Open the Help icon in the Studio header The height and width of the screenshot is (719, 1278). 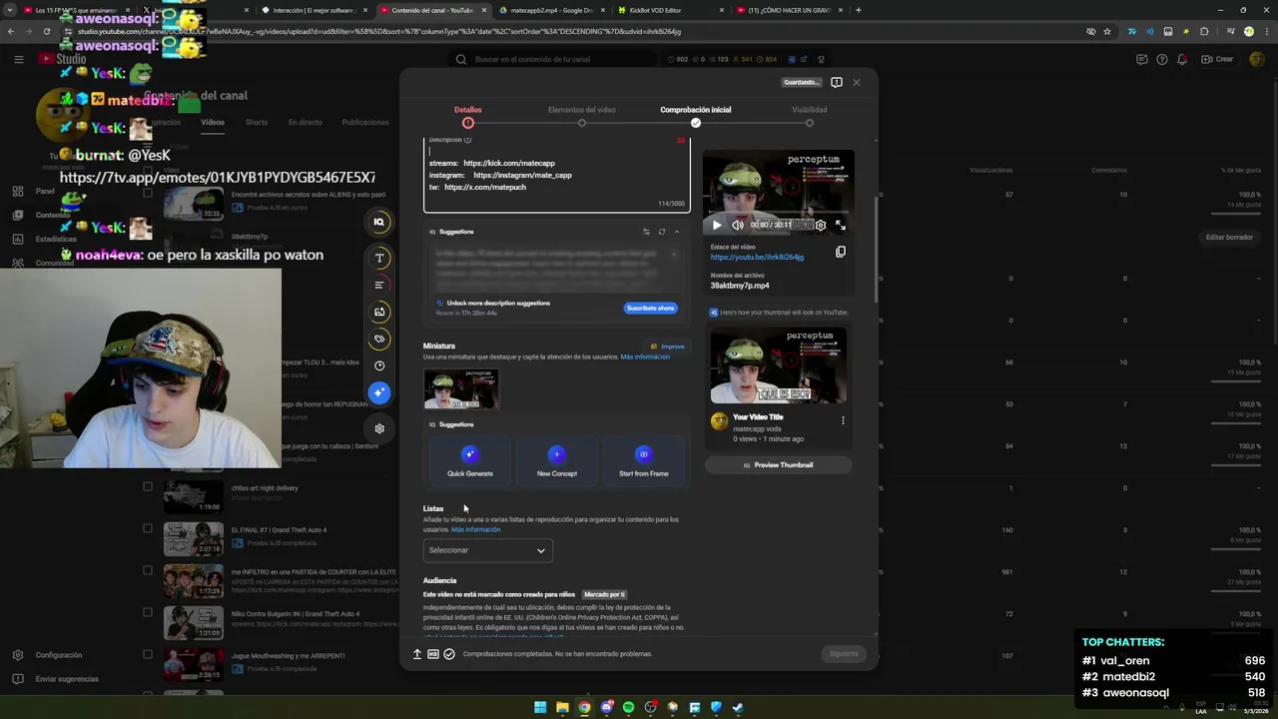tap(1162, 59)
